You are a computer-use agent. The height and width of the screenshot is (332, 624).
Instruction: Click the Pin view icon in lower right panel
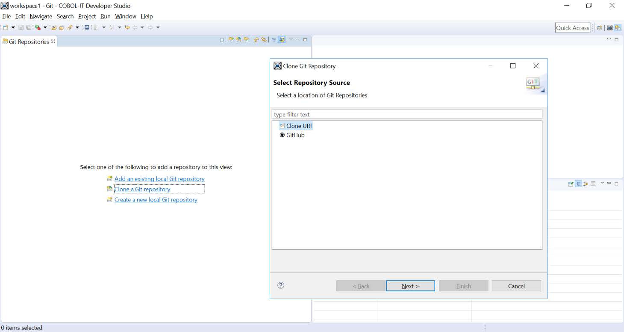(x=571, y=184)
